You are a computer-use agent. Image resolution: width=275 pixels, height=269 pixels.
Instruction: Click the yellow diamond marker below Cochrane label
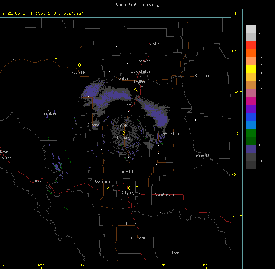(x=108, y=188)
